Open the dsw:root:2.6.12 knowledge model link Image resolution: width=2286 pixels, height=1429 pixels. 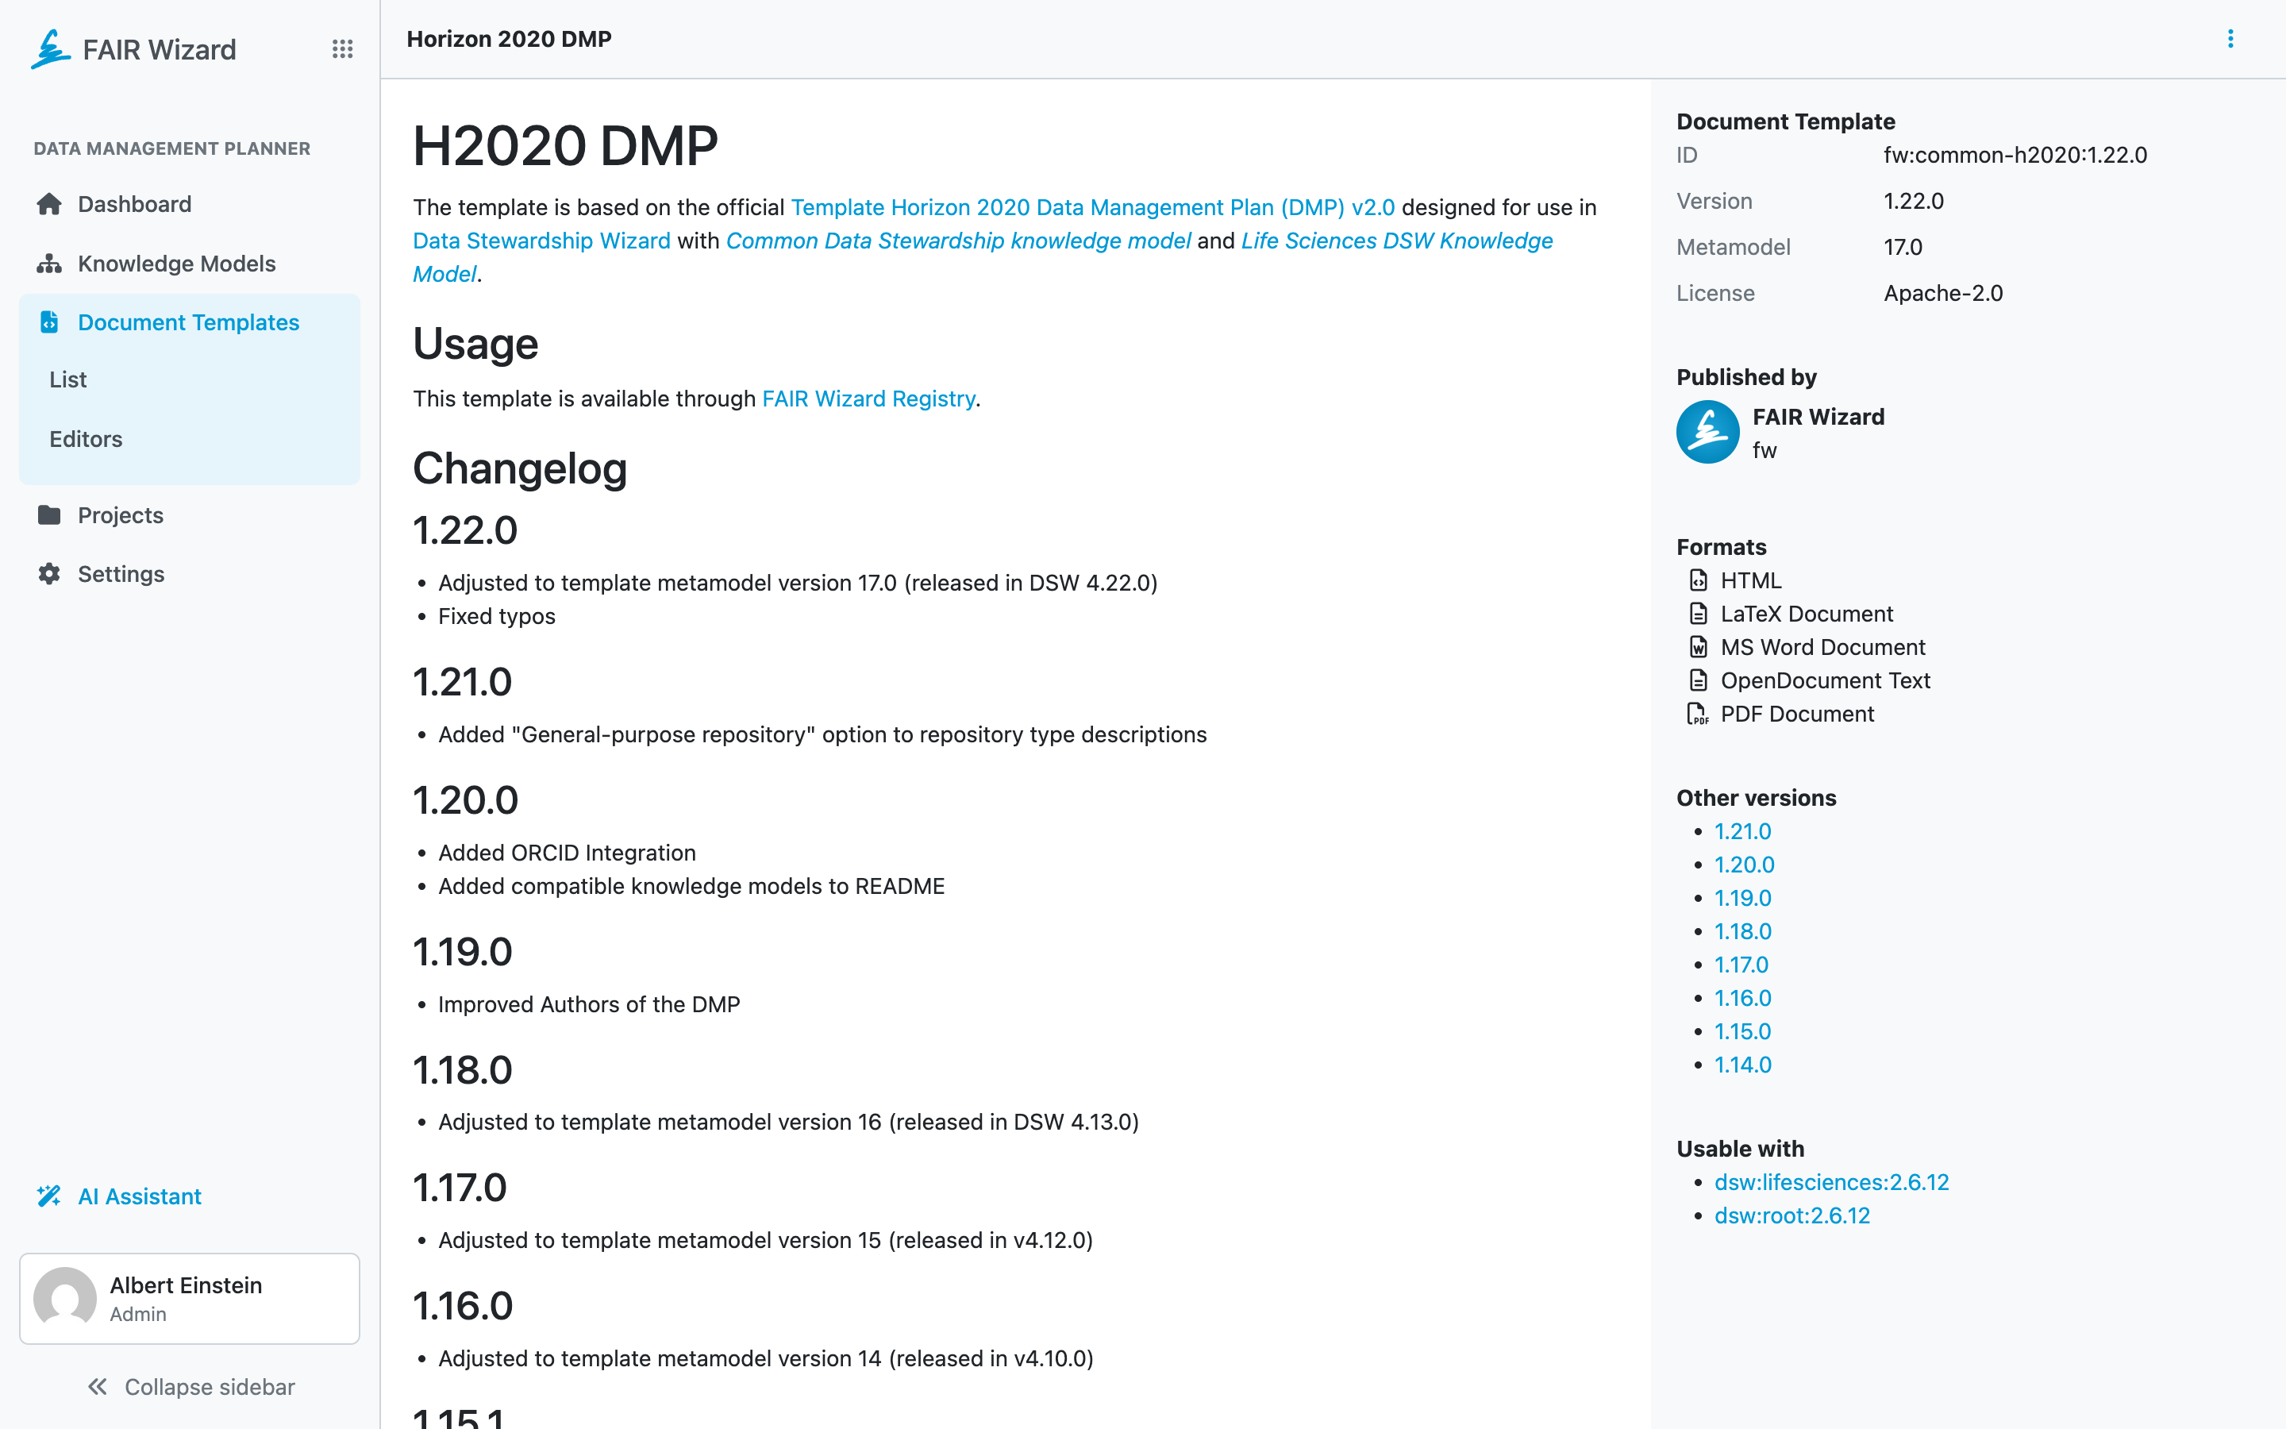click(x=1792, y=1215)
